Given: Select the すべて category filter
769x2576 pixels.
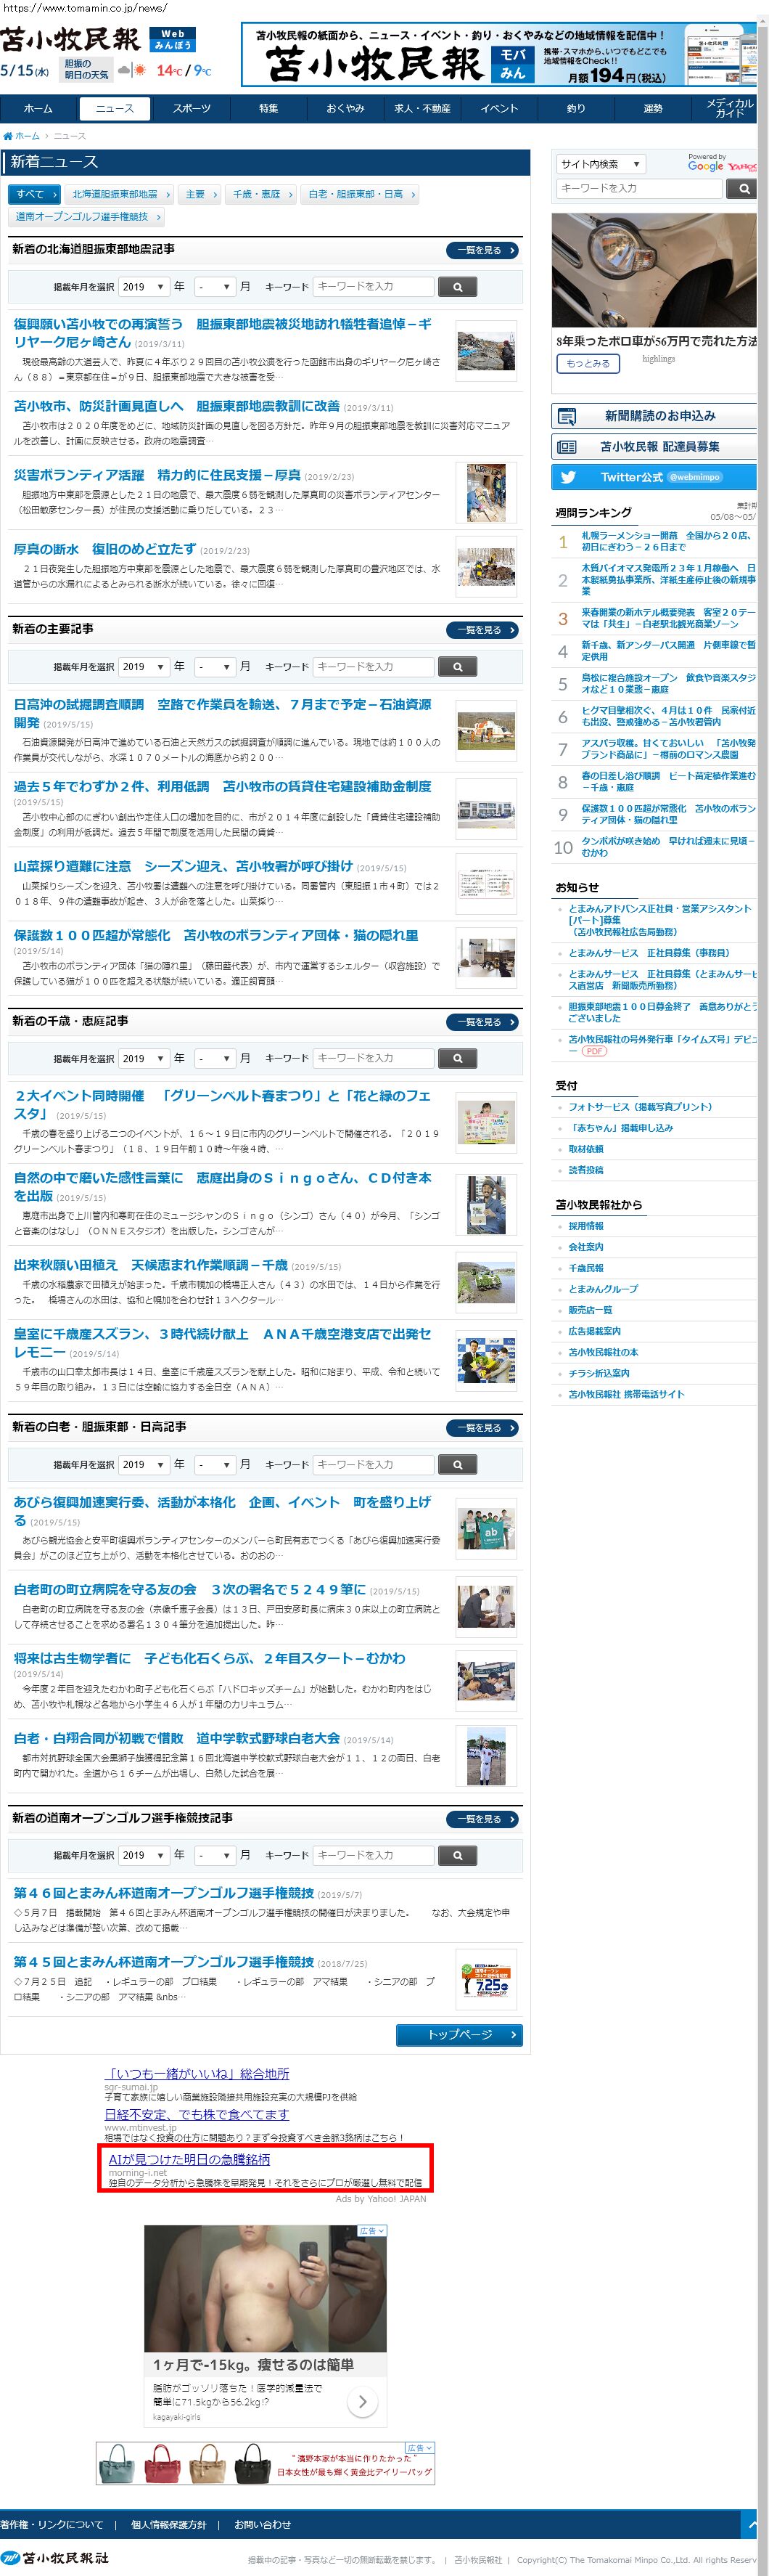Looking at the screenshot, I should pos(34,194).
